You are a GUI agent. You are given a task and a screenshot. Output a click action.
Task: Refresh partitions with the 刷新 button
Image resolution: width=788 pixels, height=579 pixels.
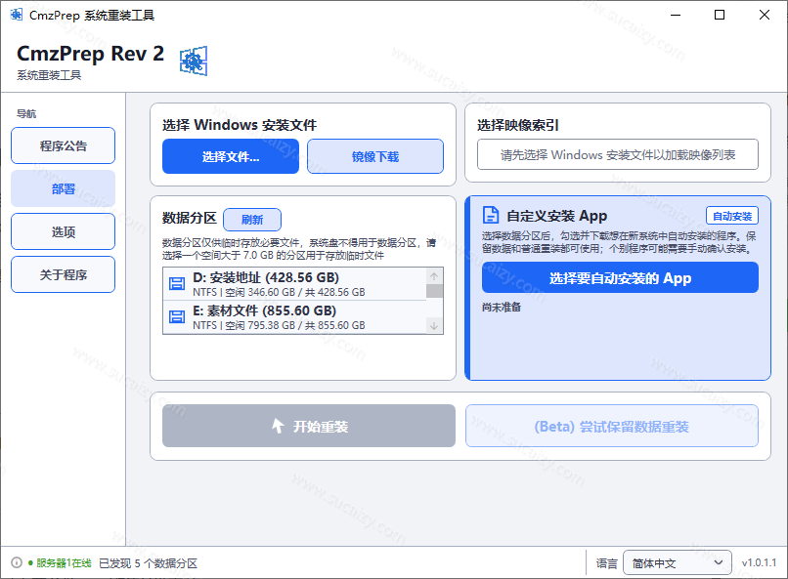252,220
